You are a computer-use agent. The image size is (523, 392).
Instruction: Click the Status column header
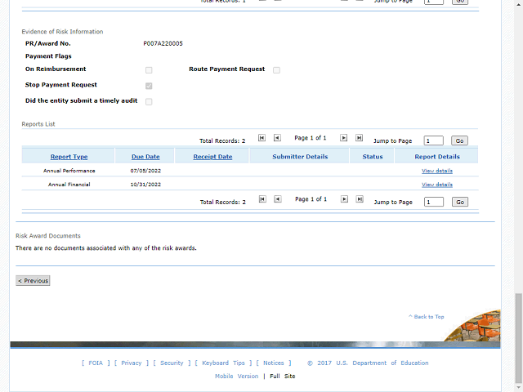373,157
